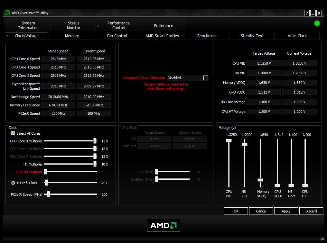Discard pending changes
Image resolution: width=327 pixels, height=243 pixels.
click(311, 211)
